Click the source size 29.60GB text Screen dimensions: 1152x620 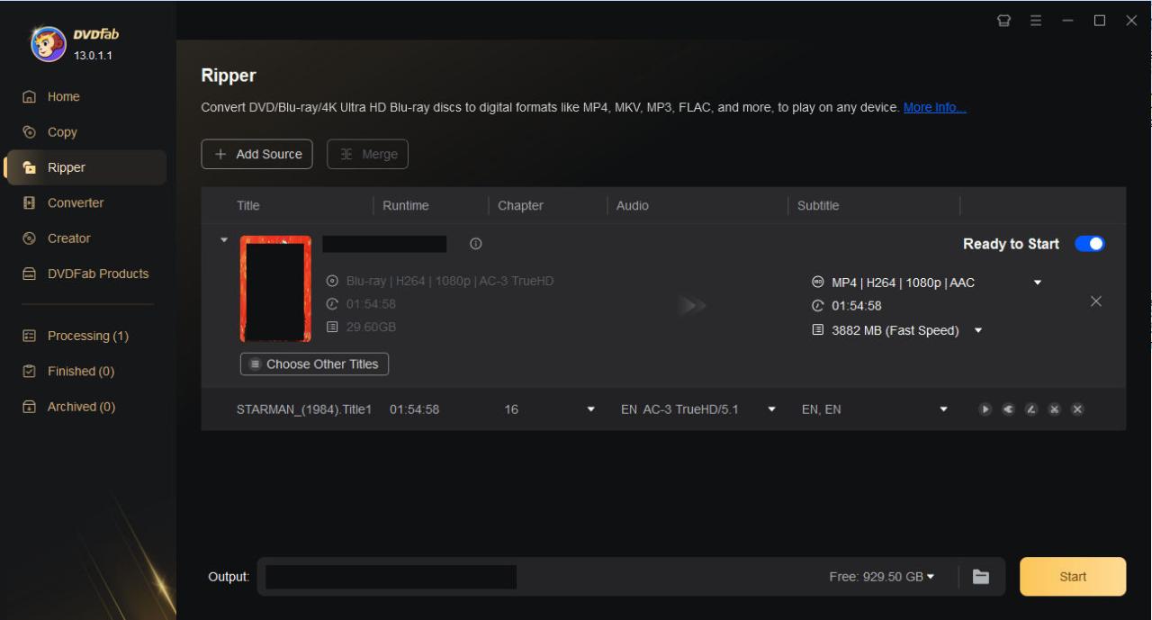pyautogui.click(x=371, y=327)
